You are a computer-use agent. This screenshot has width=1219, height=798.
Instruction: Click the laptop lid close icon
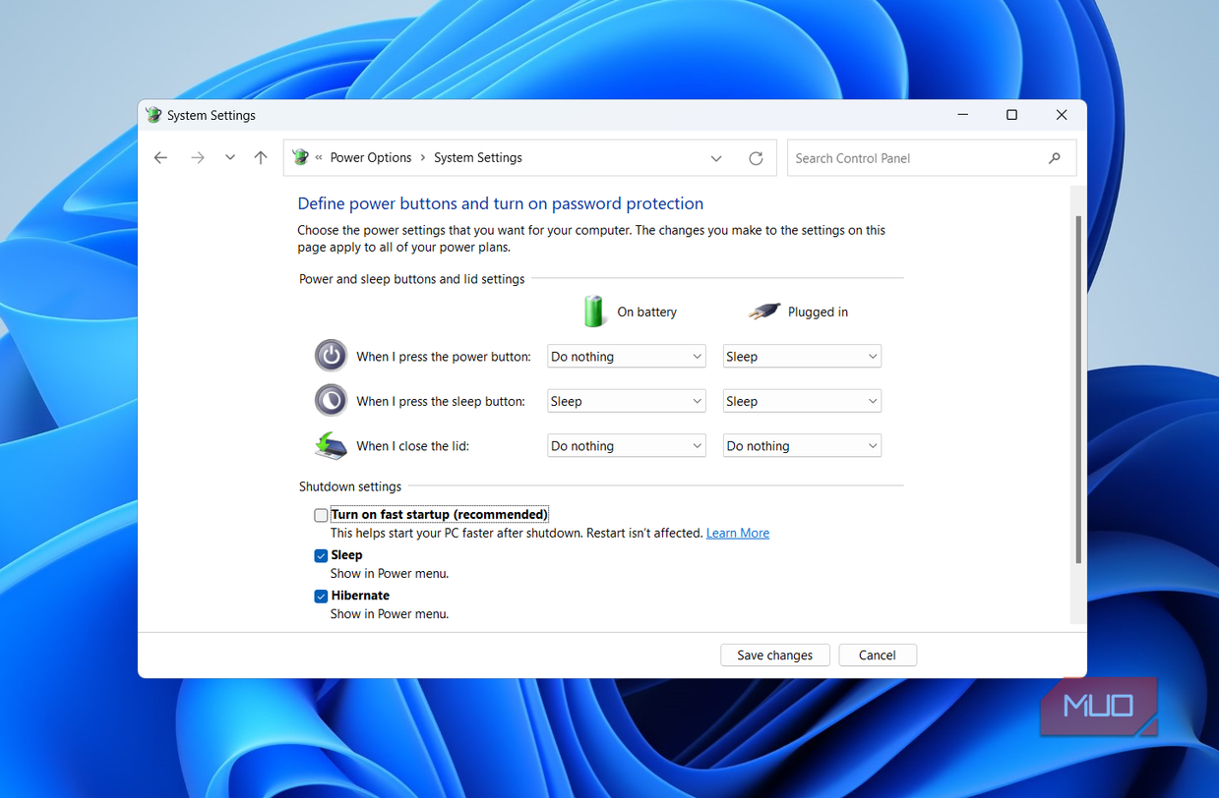[331, 445]
